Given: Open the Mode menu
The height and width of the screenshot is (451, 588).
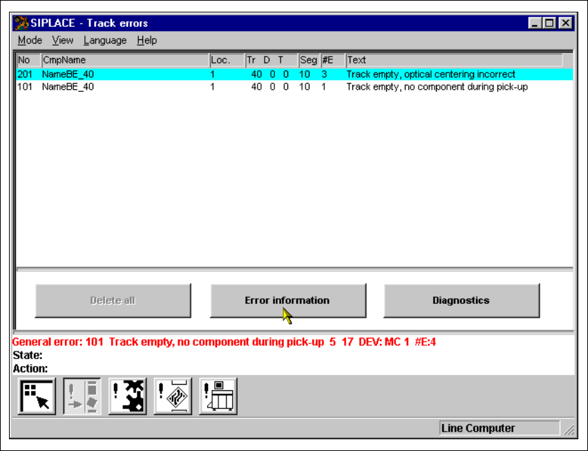Looking at the screenshot, I should [x=30, y=40].
